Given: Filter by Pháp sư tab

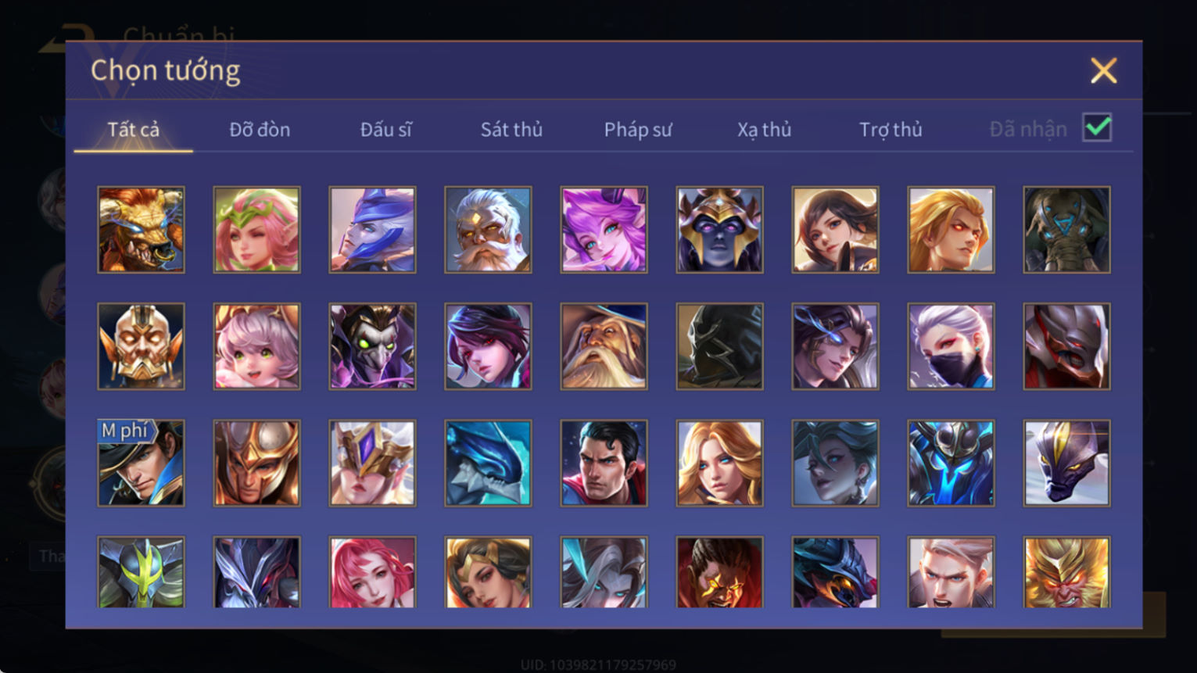Looking at the screenshot, I should point(638,130).
